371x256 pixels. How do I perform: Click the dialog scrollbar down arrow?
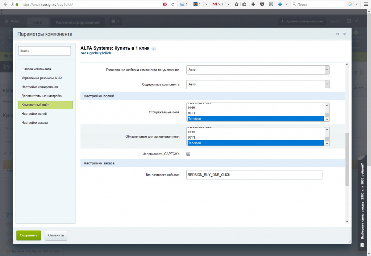(x=347, y=222)
